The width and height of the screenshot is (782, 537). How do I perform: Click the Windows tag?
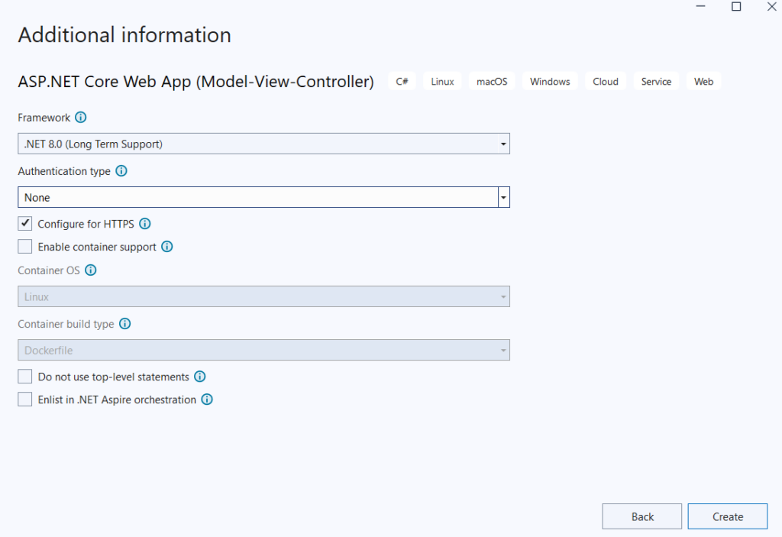coord(550,81)
